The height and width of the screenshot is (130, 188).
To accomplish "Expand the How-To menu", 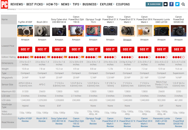I will (x=53, y=4).
